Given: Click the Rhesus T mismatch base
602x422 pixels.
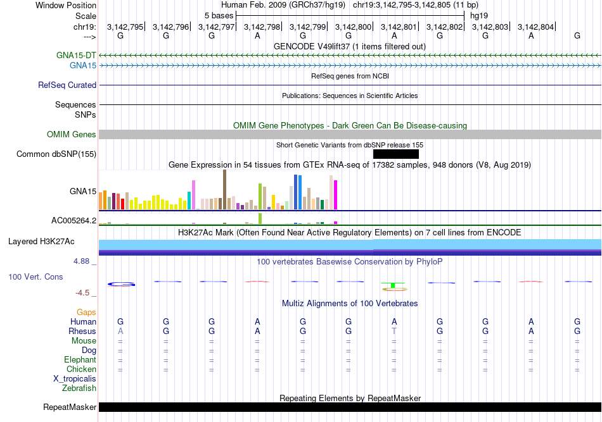Looking at the screenshot, I should point(394,331).
